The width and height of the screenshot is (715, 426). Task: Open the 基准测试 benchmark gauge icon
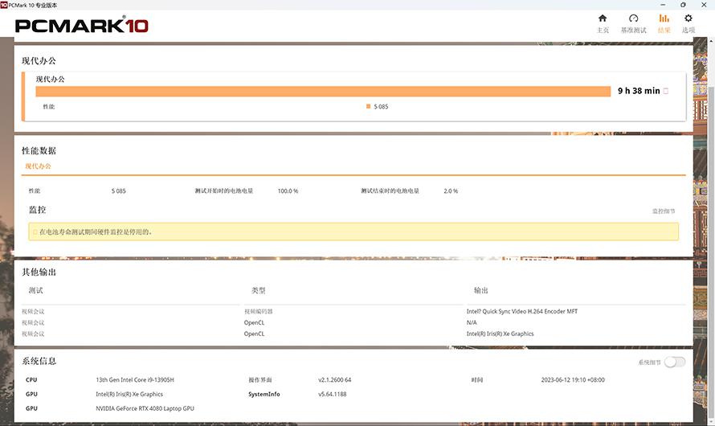coord(633,18)
